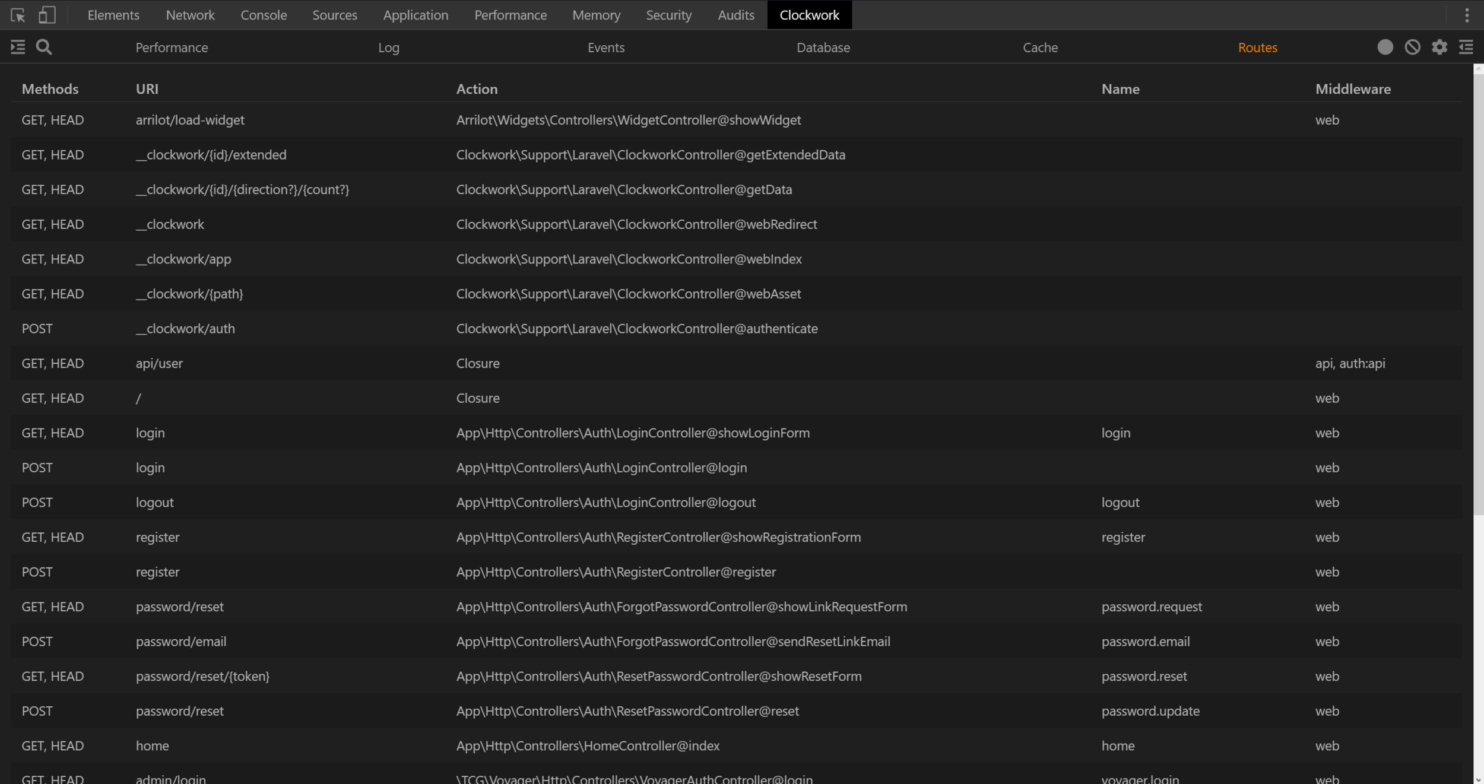This screenshot has height=784, width=1484.
Task: Click the search magnifier icon
Action: tap(44, 47)
